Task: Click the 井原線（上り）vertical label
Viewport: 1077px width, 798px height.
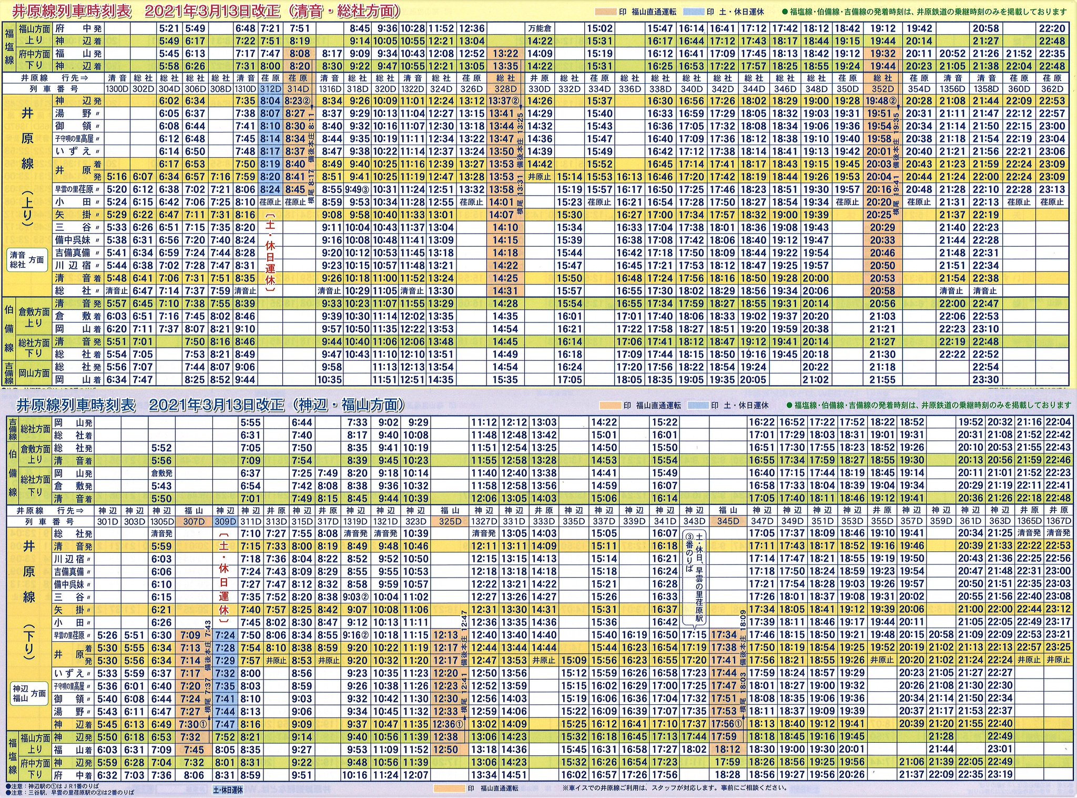Action: (27, 167)
